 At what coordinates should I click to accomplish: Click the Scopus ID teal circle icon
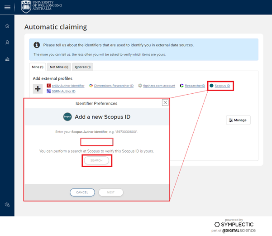point(211,86)
